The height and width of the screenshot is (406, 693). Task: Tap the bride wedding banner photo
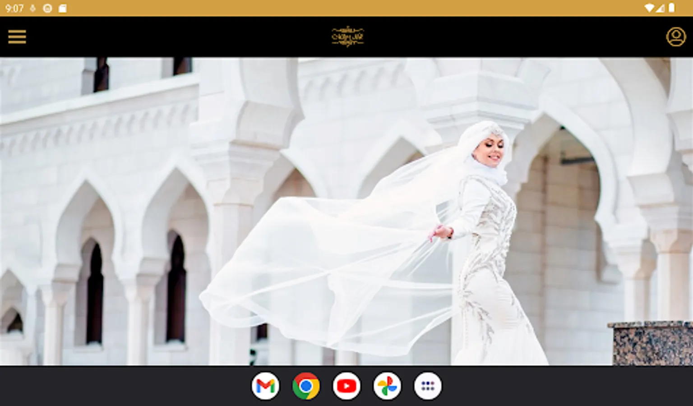coord(346,211)
